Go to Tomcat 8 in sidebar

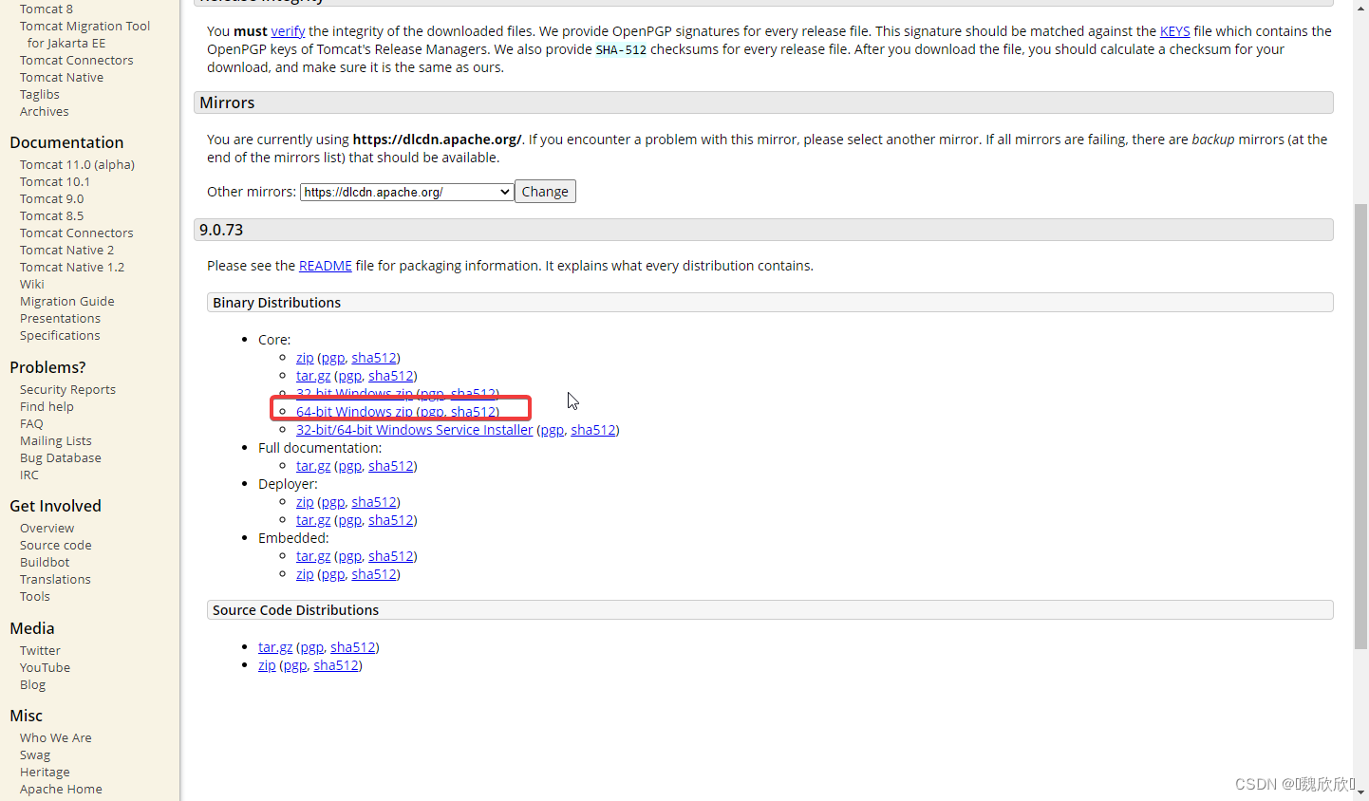click(x=47, y=9)
